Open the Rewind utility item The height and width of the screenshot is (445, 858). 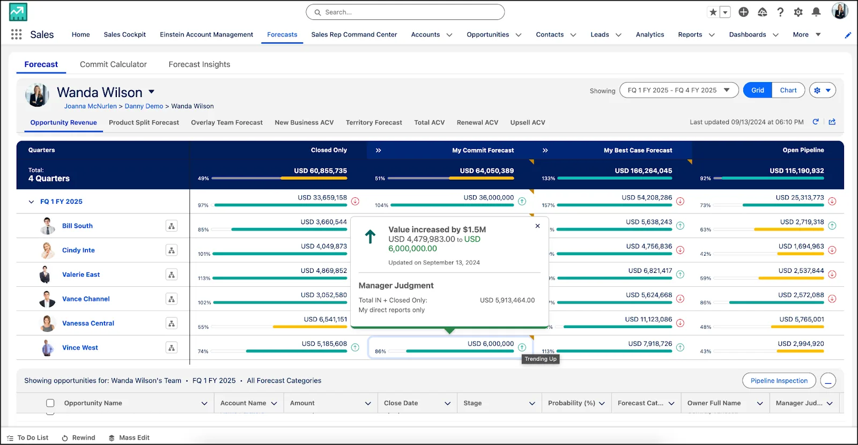coord(78,437)
